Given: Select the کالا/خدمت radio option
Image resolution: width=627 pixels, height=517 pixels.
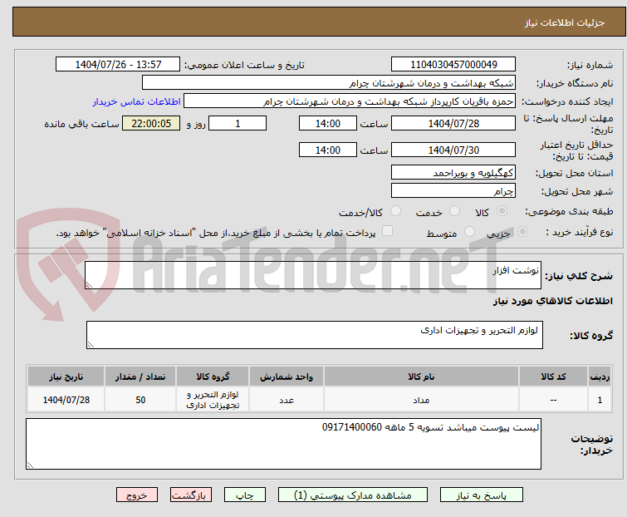Looking at the screenshot, I should tap(395, 211).
